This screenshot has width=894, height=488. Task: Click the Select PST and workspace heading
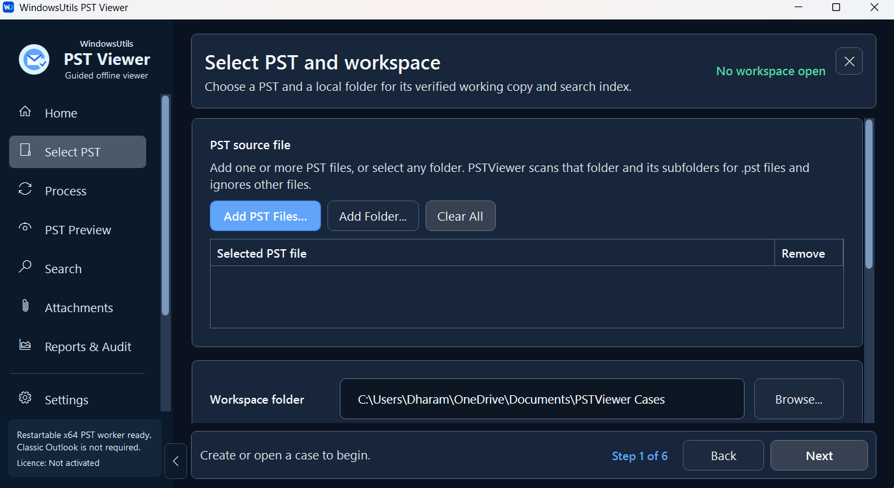pyautogui.click(x=323, y=62)
